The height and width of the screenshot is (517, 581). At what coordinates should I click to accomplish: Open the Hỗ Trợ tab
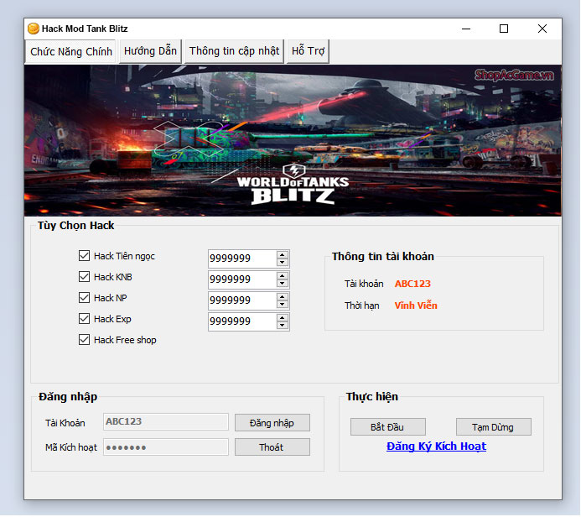(x=308, y=51)
